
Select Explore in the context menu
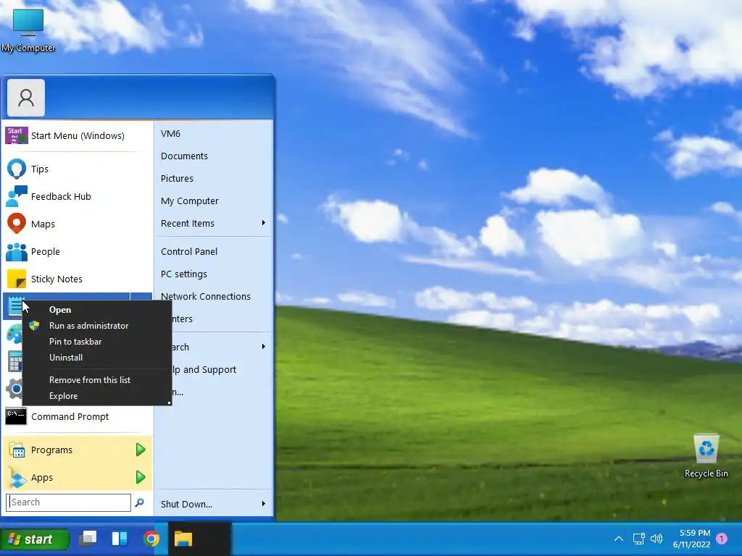coord(97,396)
